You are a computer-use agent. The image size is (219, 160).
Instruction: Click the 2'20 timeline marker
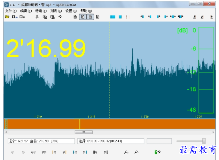(145, 117)
